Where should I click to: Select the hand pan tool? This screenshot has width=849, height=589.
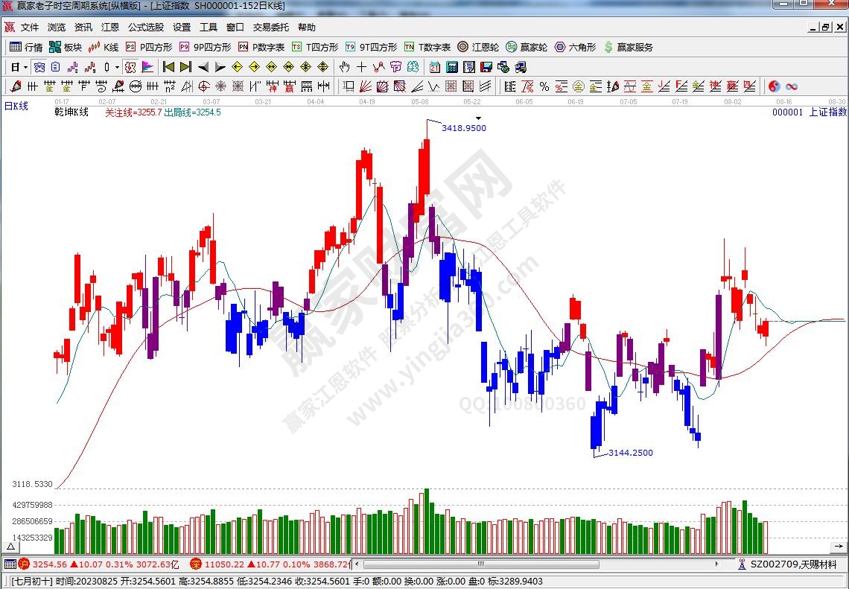coord(344,67)
